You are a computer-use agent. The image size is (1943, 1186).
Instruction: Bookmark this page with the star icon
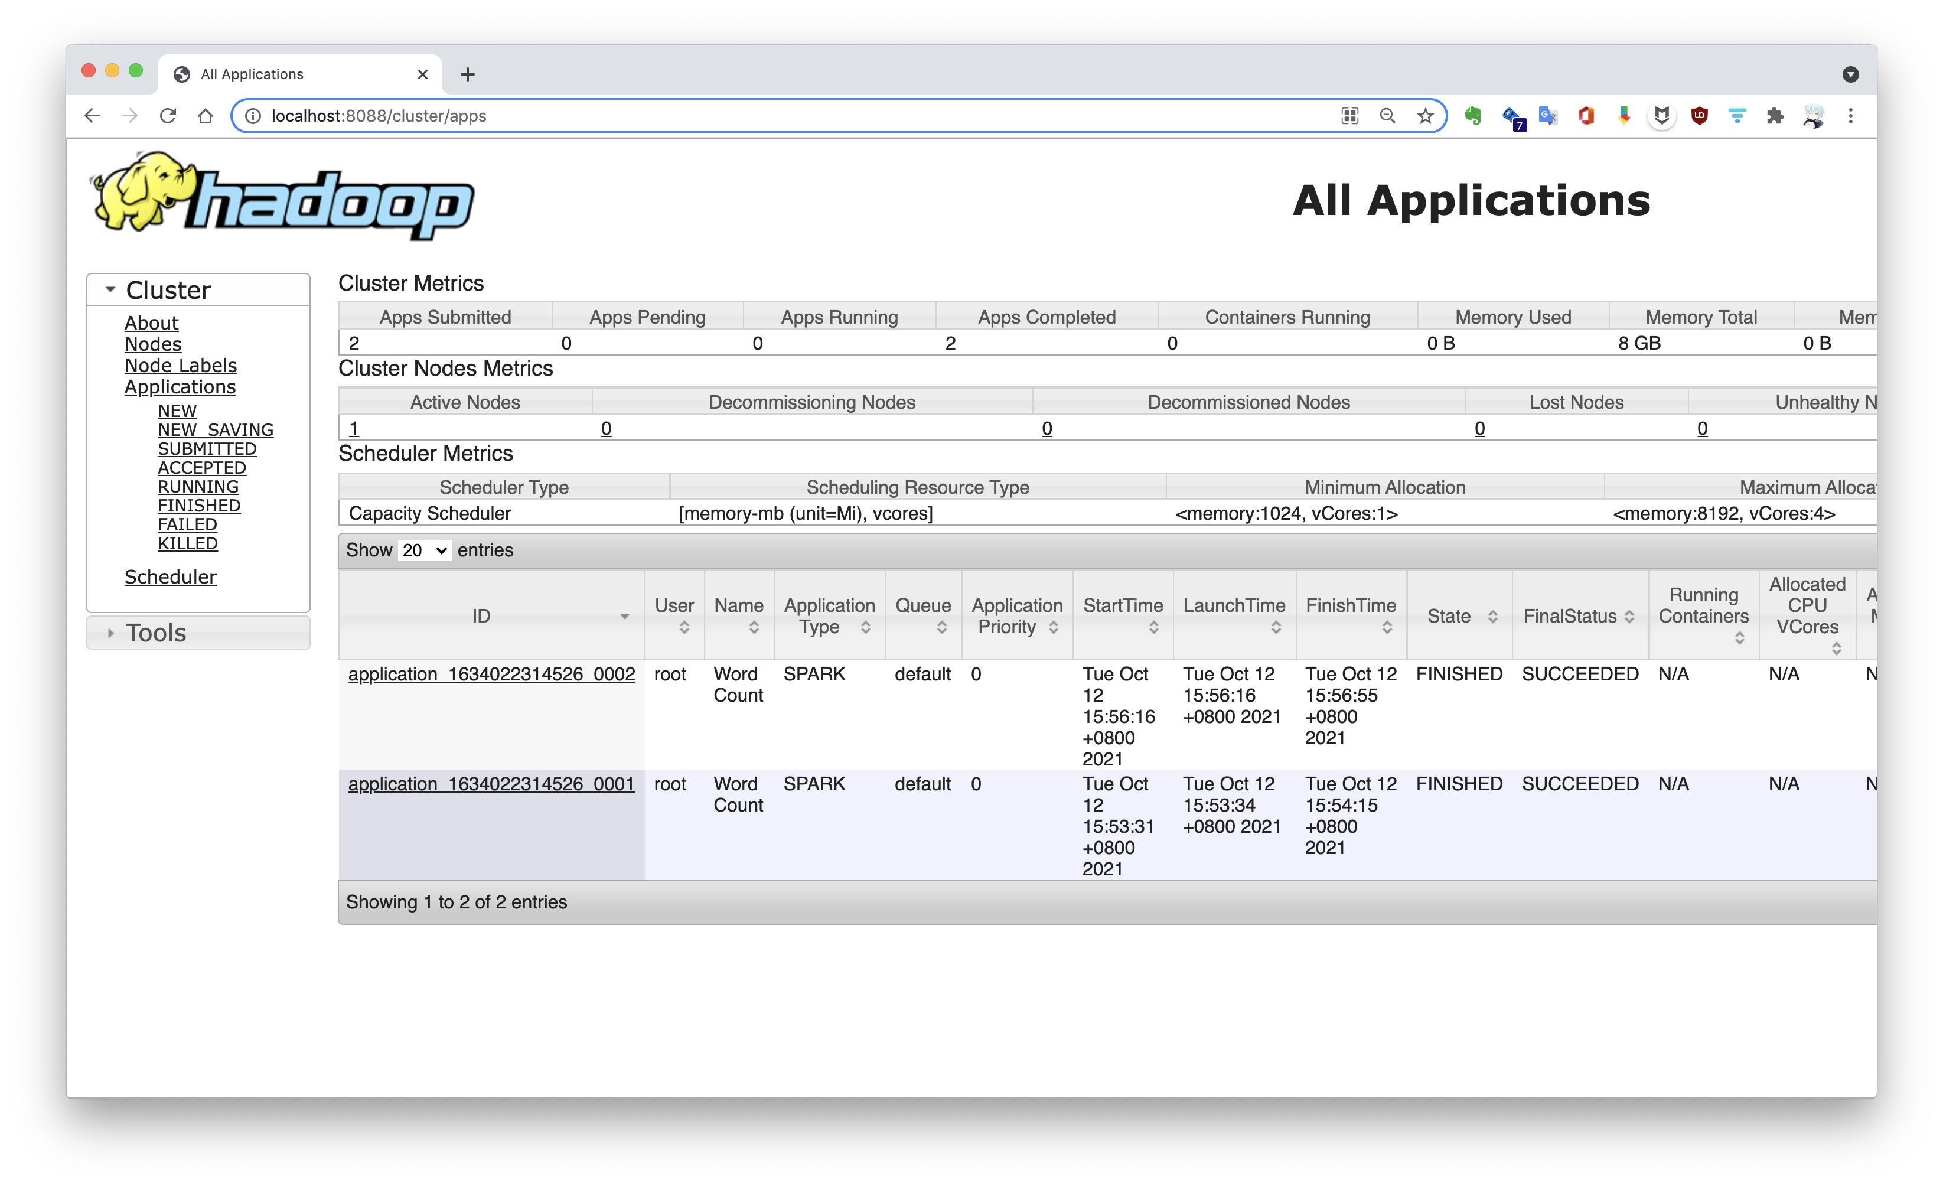[1425, 116]
